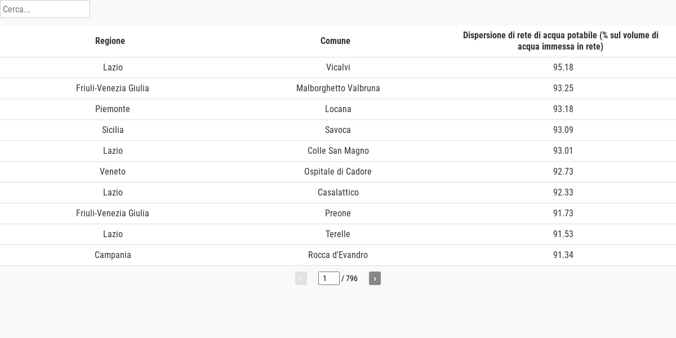This screenshot has width=676, height=338.
Task: Select the Casalattico comune cell
Action: click(338, 193)
